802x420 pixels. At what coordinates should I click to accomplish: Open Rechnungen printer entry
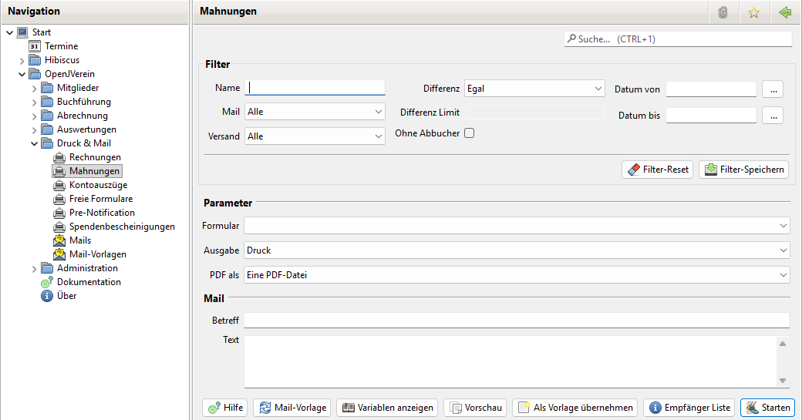coord(94,157)
